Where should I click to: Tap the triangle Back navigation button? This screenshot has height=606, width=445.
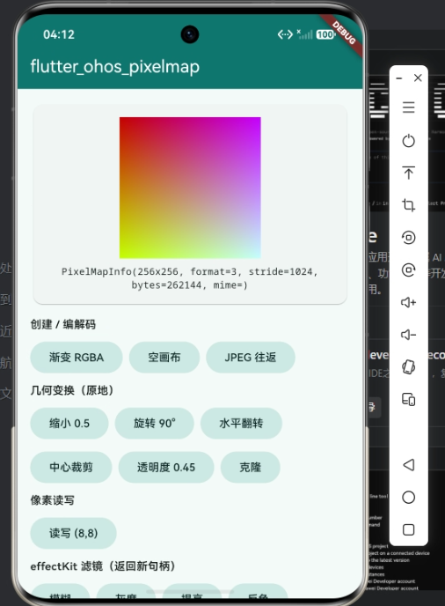408,464
